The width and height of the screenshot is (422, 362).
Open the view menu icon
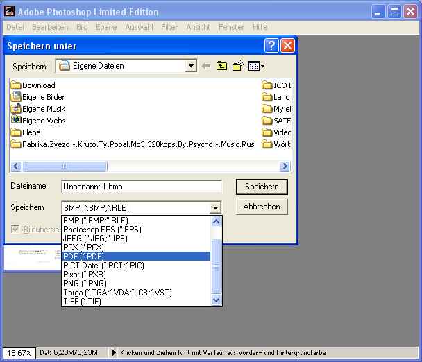(x=256, y=66)
